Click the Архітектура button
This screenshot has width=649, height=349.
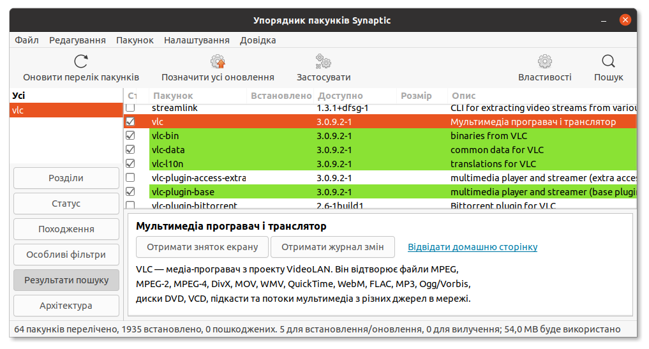(x=66, y=306)
